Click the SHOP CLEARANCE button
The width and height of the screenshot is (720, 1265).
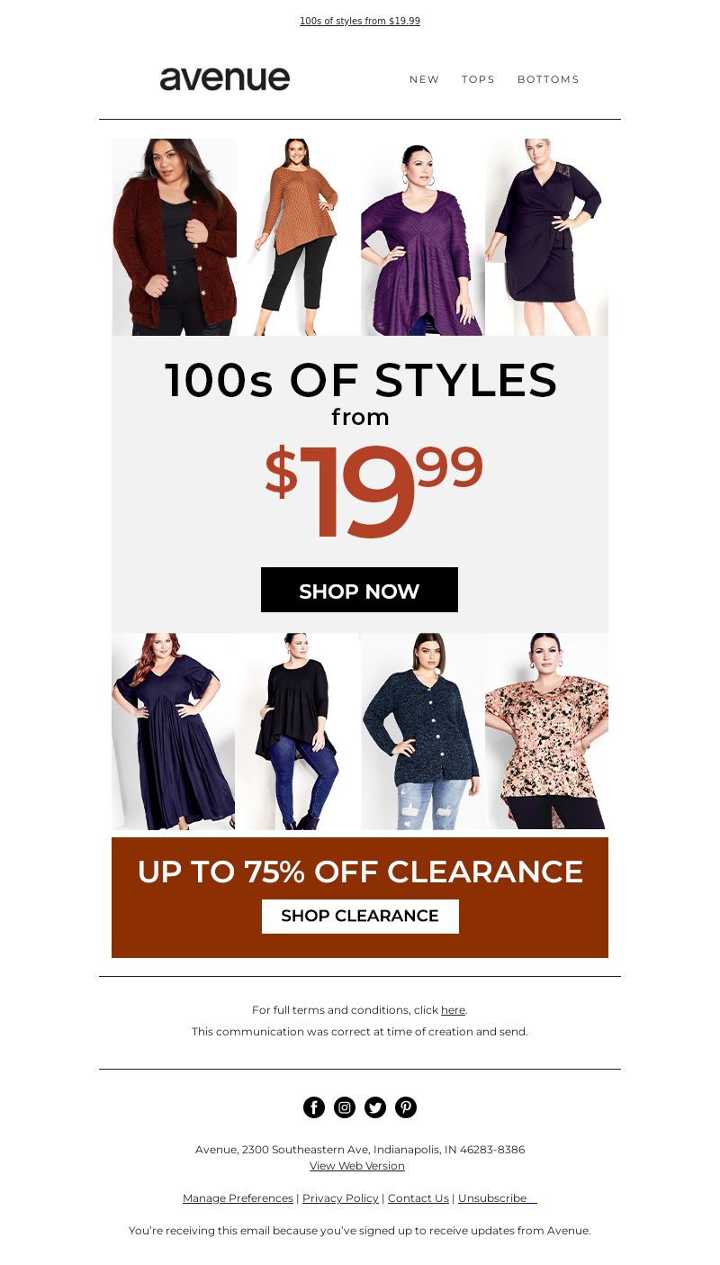(x=360, y=917)
